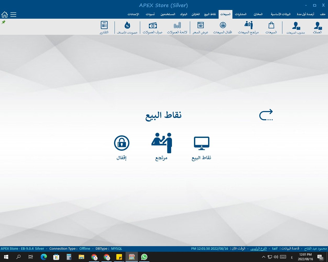
Task: Open the العملاء (Customers) ribbon icon
Action: [x=317, y=28]
